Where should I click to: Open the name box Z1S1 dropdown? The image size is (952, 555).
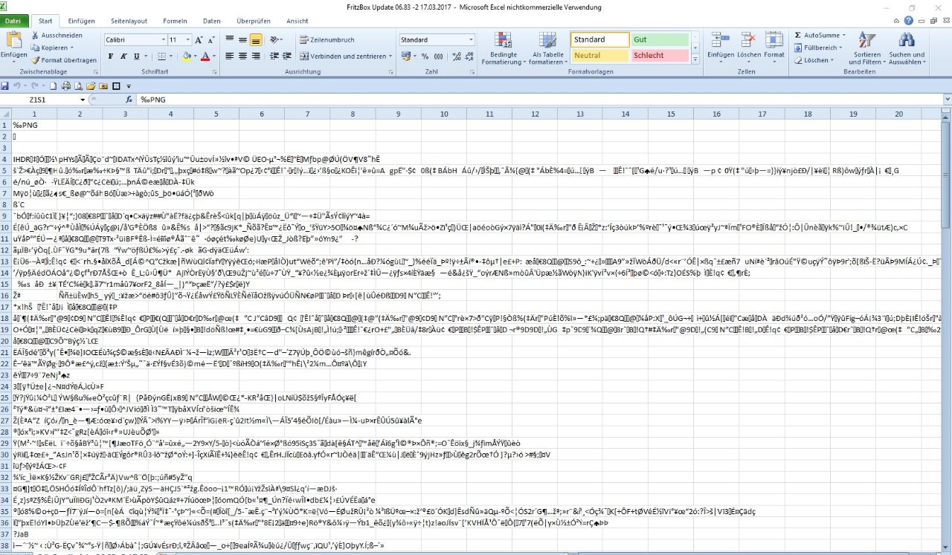click(83, 99)
